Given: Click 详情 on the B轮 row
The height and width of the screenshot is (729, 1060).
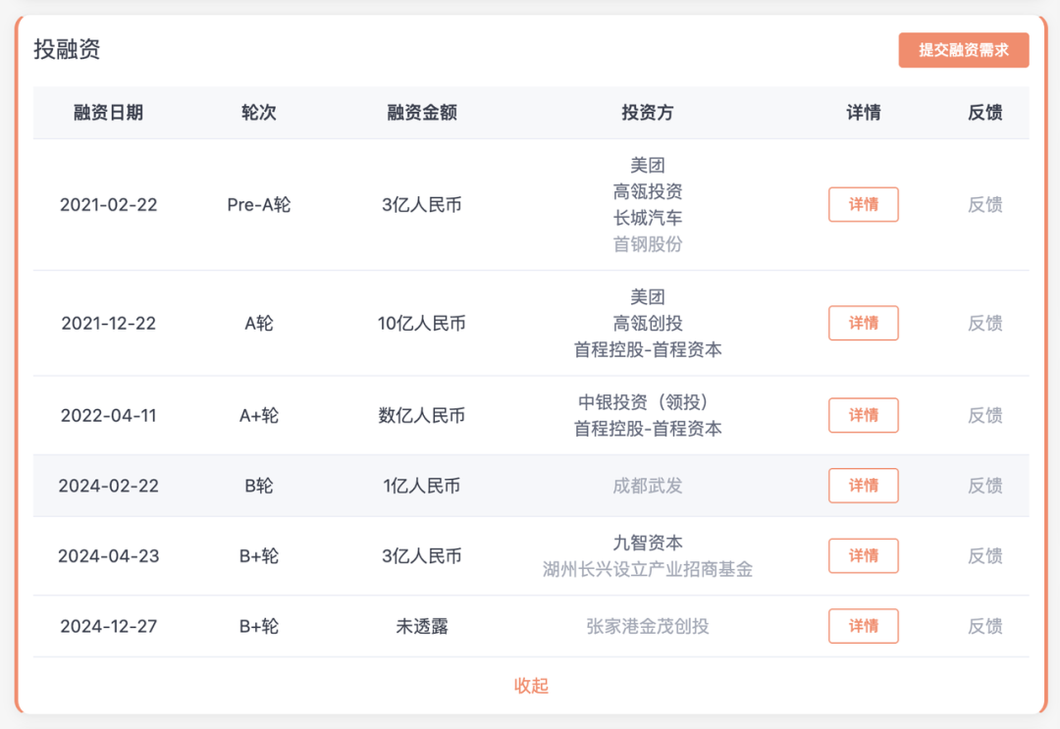Looking at the screenshot, I should (863, 486).
